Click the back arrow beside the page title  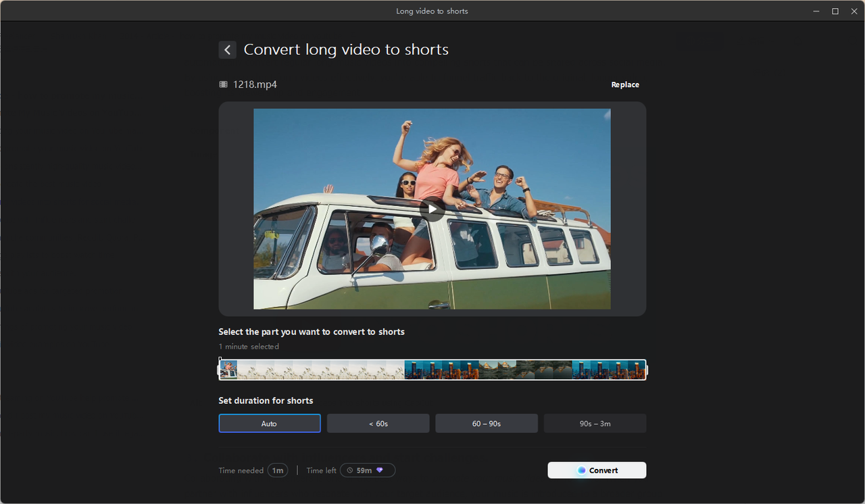tap(227, 49)
